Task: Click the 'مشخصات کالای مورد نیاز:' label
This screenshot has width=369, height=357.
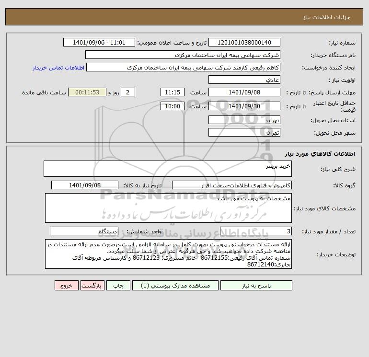Action: (x=325, y=208)
